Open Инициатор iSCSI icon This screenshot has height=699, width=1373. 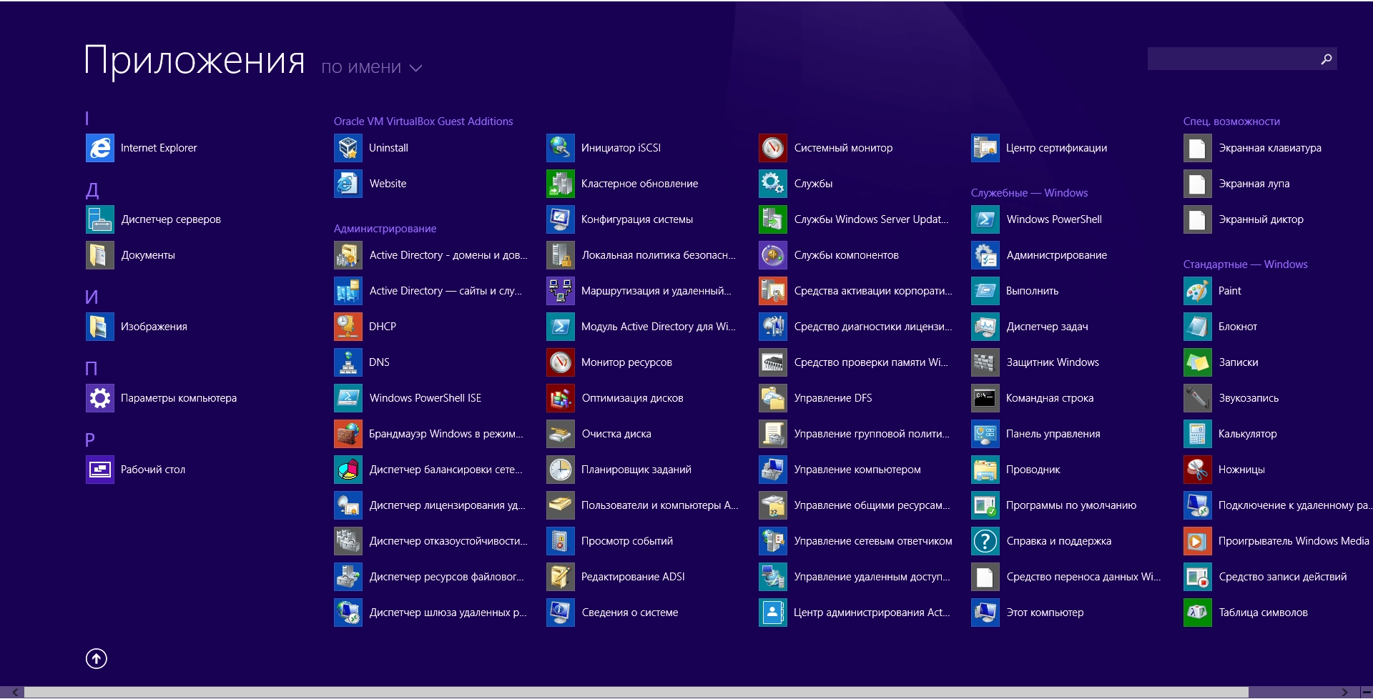560,148
